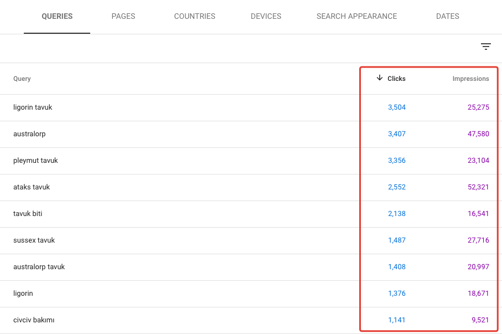Click the 1,376 clicks value
Image resolution: width=502 pixels, height=334 pixels.
click(x=397, y=294)
